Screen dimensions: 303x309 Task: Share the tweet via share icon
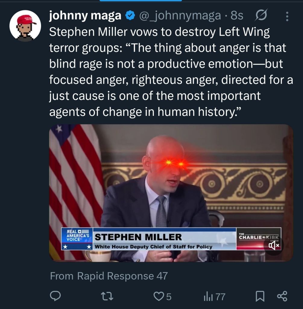(282, 296)
